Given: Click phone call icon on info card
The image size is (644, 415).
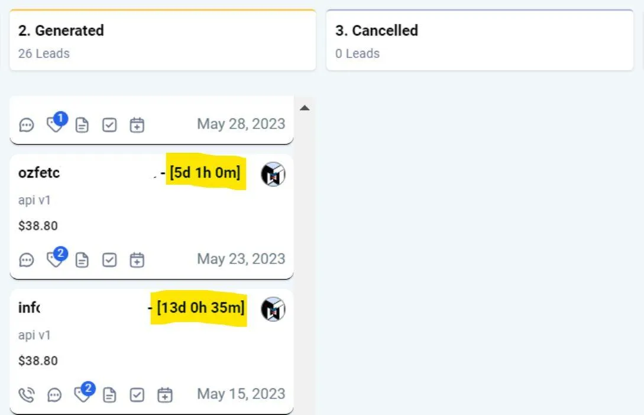Looking at the screenshot, I should click(x=27, y=395).
